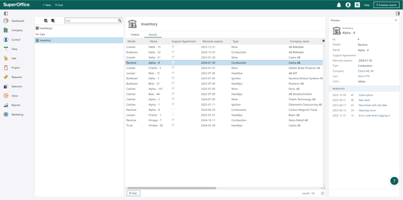Click the results column settings gear
The height and width of the screenshot is (200, 403).
pyautogui.click(x=323, y=41)
